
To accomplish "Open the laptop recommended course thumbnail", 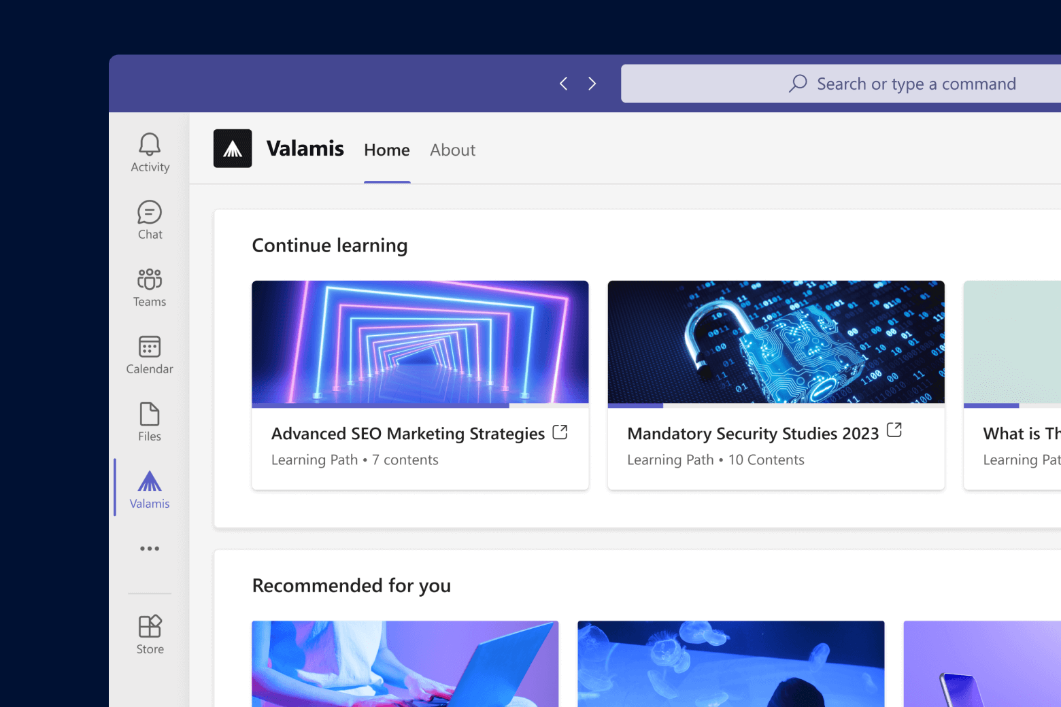I will coord(405,663).
